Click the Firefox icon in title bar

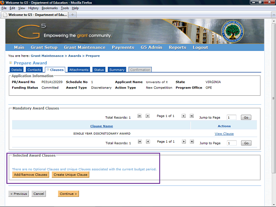pos(2,3)
